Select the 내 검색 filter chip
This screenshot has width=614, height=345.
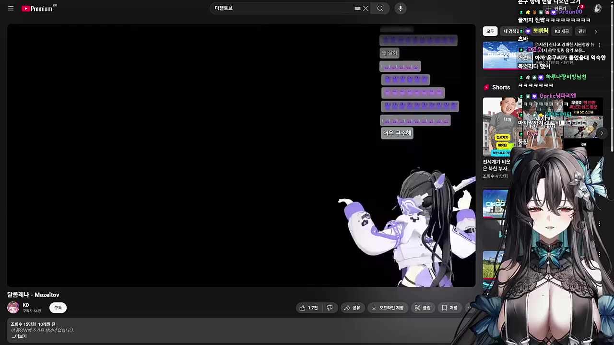click(x=512, y=31)
